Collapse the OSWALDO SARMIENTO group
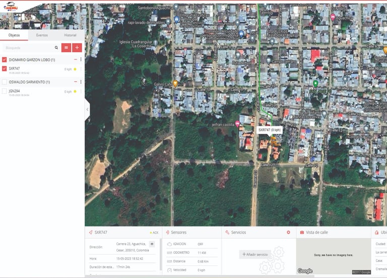 76,82
